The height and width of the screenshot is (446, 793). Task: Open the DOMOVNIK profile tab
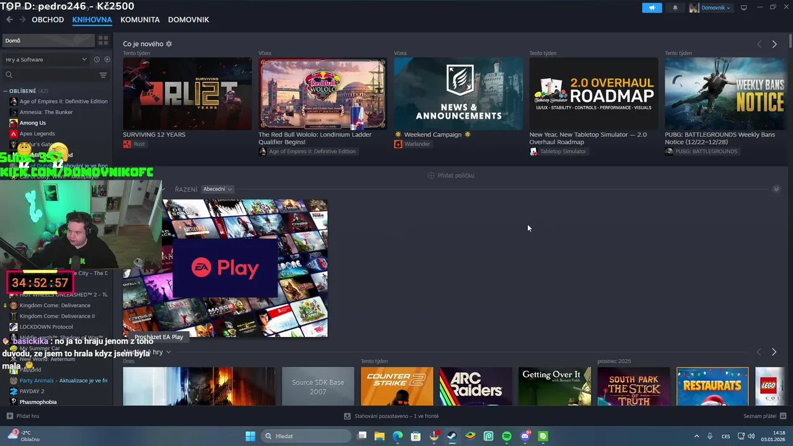(x=188, y=20)
